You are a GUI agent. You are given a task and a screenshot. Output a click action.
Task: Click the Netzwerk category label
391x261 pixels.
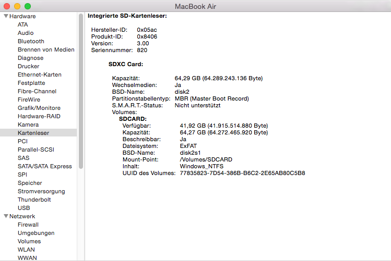tap(22, 216)
